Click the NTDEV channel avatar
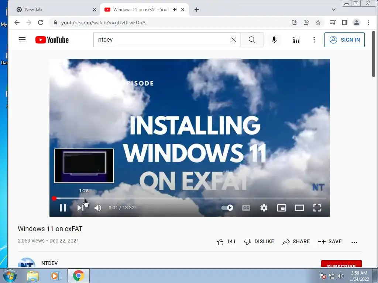Viewport: 378px width, 283px height. 27,262
